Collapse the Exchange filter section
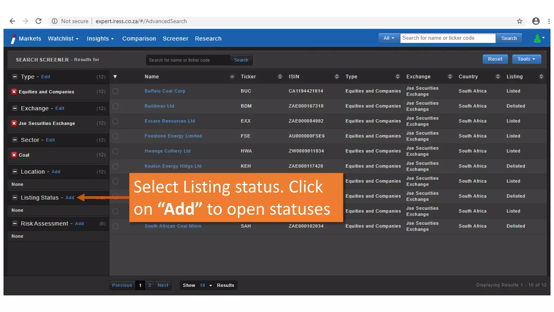The width and height of the screenshot is (554, 312). [15, 108]
